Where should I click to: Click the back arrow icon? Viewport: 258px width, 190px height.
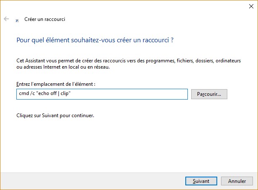6,19
